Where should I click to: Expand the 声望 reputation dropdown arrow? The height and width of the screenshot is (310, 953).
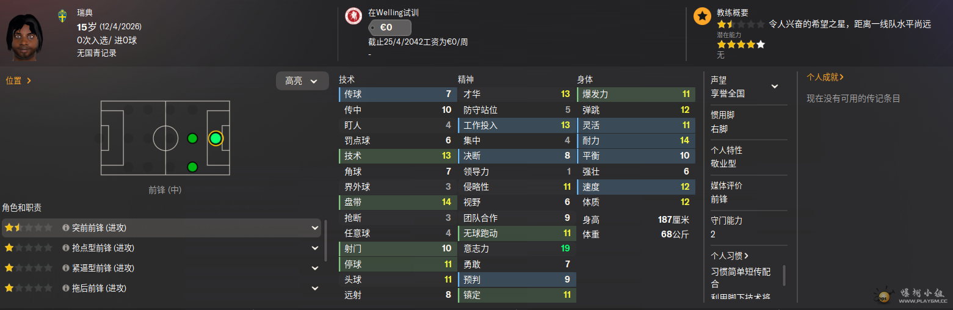coord(774,86)
